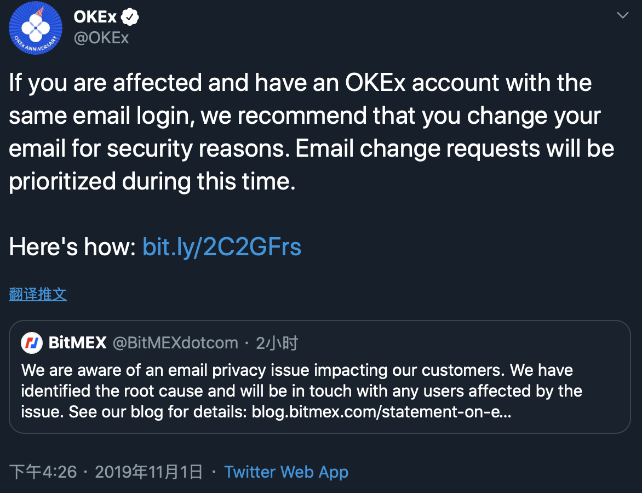Click the @OKEx username handle

(101, 38)
